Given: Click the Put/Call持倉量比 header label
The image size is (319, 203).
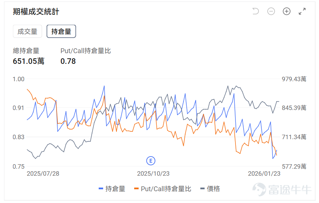Looking at the screenshot, I should [86, 51].
